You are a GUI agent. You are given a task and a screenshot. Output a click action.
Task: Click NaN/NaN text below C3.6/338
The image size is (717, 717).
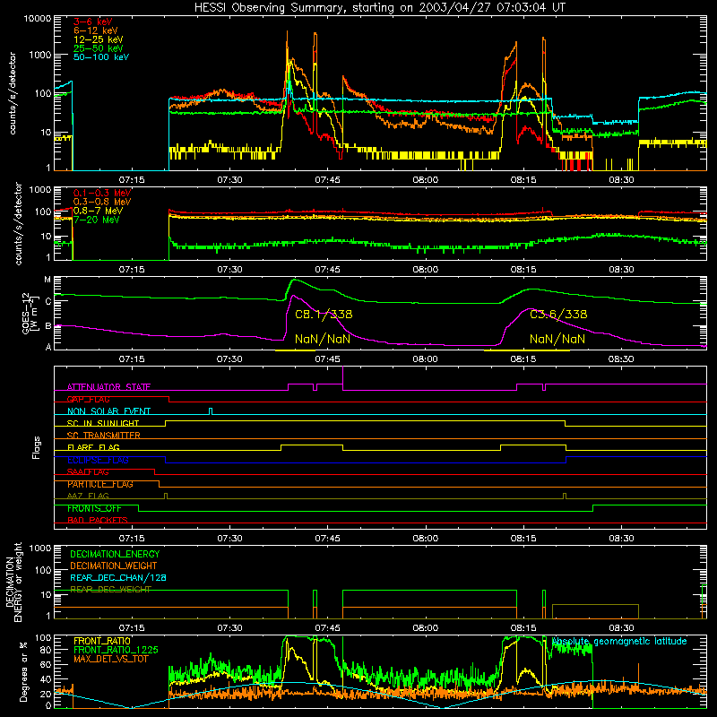click(557, 339)
